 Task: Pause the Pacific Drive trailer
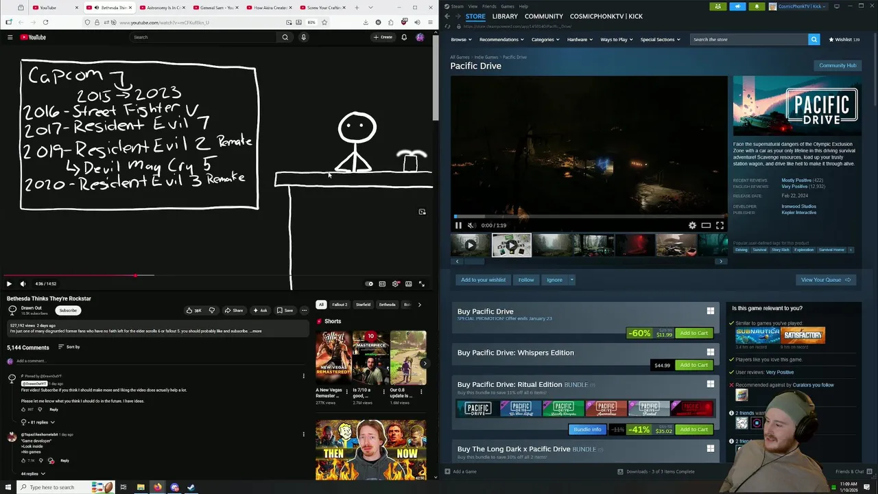point(458,225)
